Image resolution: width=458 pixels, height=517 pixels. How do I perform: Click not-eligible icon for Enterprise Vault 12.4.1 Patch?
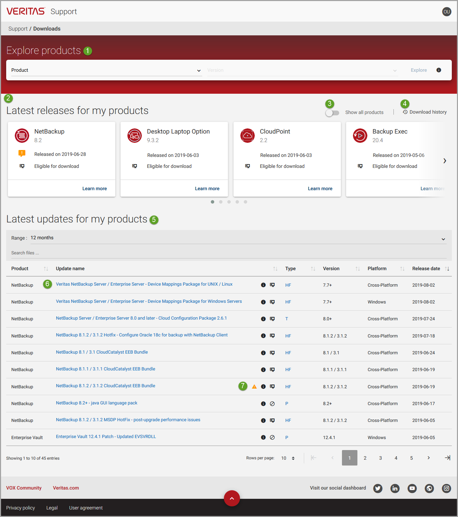coord(272,437)
